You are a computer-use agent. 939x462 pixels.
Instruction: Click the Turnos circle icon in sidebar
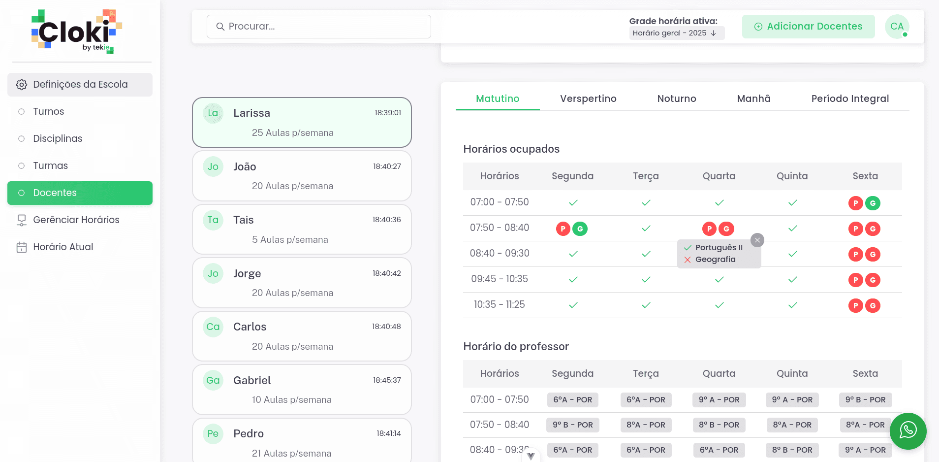pyautogui.click(x=21, y=111)
